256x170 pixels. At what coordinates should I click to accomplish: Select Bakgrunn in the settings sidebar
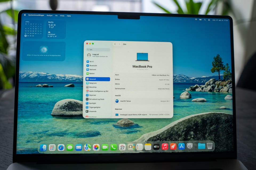[98, 83]
